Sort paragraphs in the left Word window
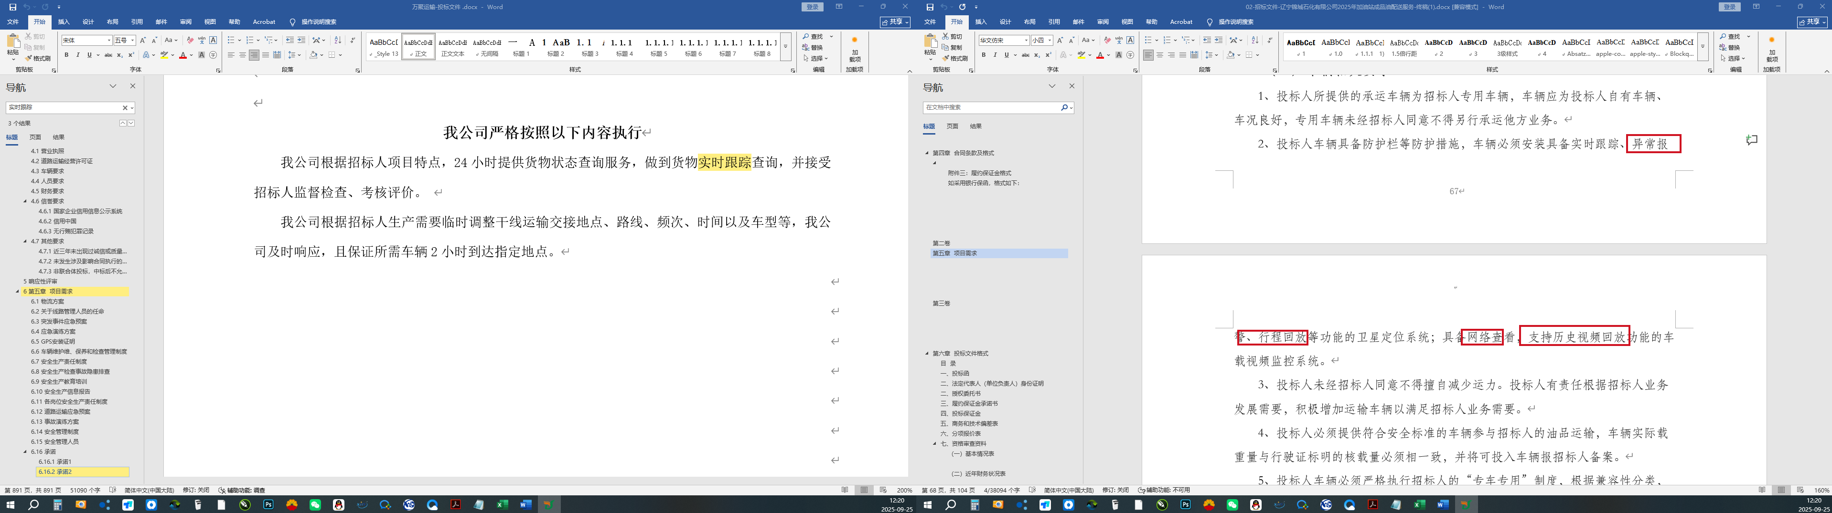Image resolution: width=1832 pixels, height=513 pixels. pos(338,41)
